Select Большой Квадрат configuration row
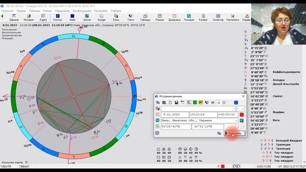This screenshot has width=306, height=172. point(281,140)
